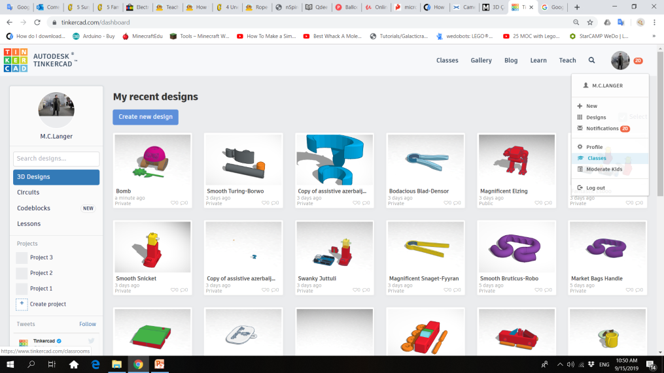Expand the bookmarks overflow chevron
Screen dimensions: 664x373
pos(654,37)
